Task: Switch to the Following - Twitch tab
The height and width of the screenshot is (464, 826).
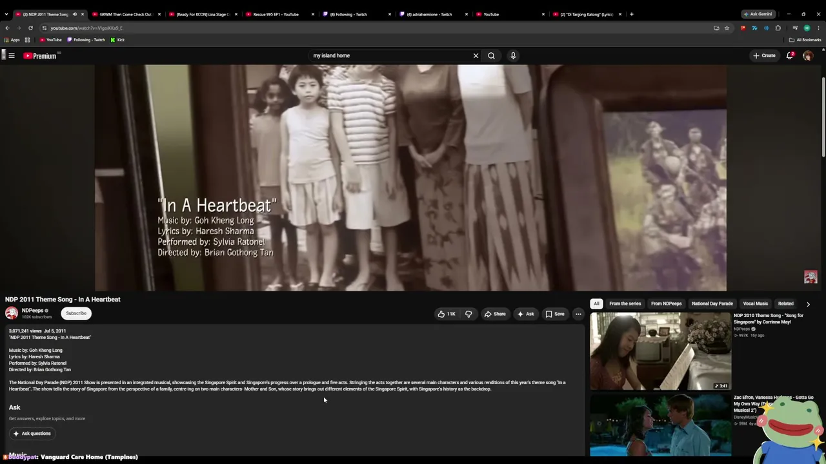Action: (357, 14)
